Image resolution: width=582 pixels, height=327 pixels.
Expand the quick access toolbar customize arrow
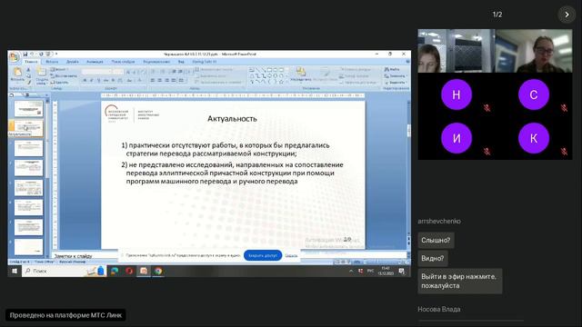pos(56,54)
